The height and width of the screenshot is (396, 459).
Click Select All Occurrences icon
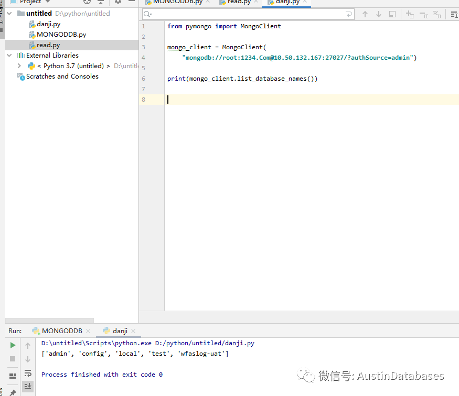point(437,14)
